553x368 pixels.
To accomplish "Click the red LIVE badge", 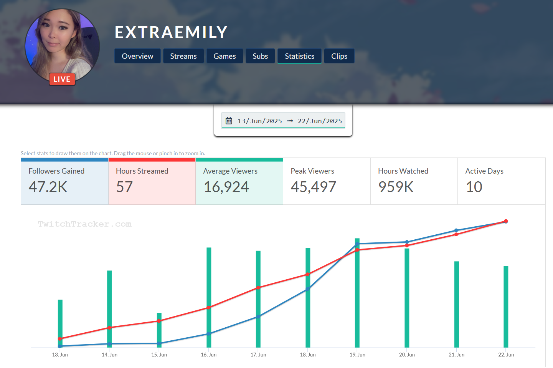I will click(x=62, y=79).
